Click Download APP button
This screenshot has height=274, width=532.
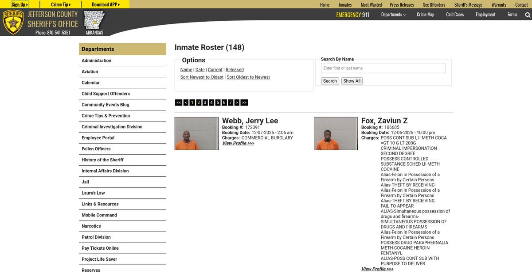(x=106, y=4)
